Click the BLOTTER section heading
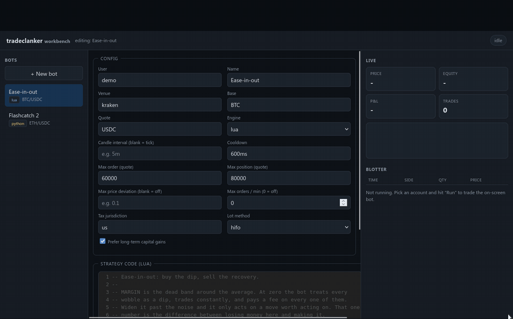The width and height of the screenshot is (513, 319). coord(376,169)
